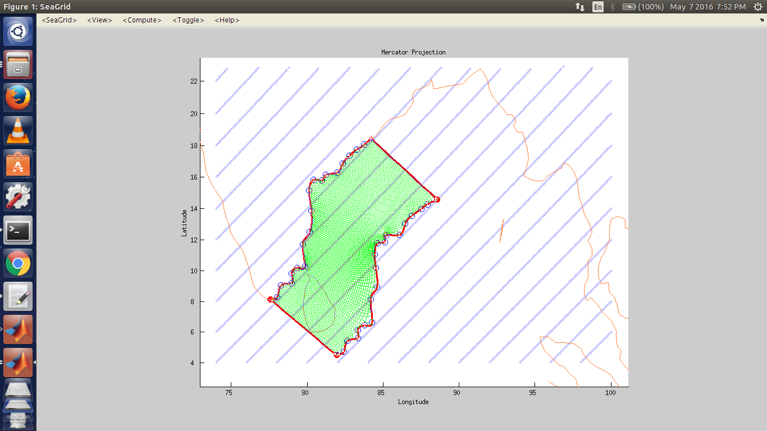Click the Ubuntu Dash home icon
Image resolution: width=767 pixels, height=431 pixels.
click(x=18, y=32)
